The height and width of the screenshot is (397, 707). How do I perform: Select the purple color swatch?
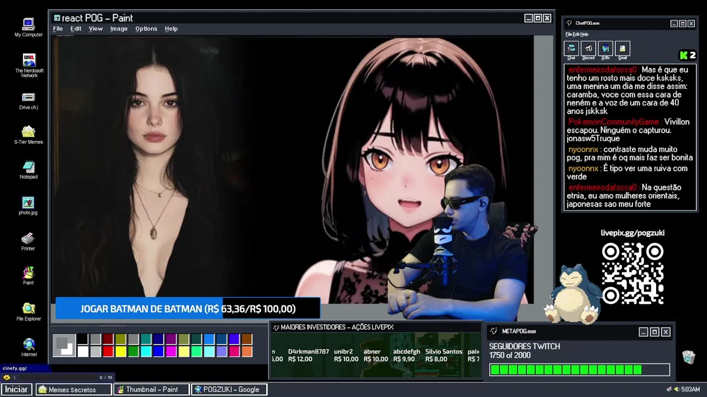tap(171, 340)
